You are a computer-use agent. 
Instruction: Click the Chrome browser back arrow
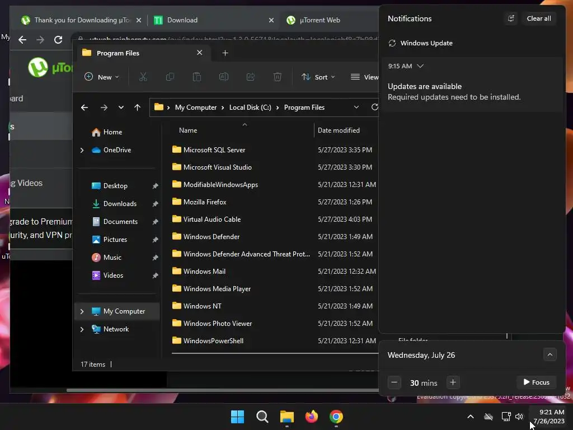(22, 40)
